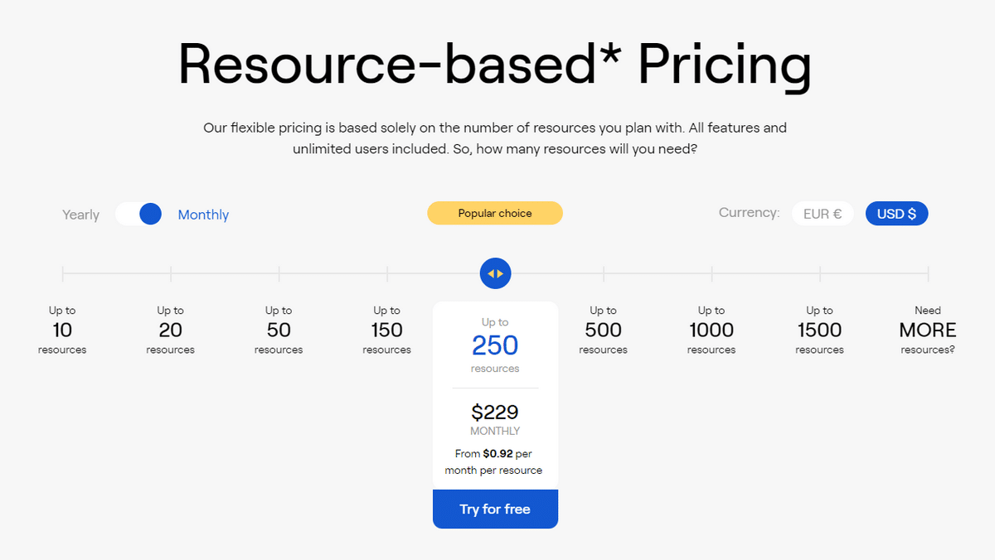Pick the Up to 500 resources option
The image size is (995, 560).
[604, 330]
